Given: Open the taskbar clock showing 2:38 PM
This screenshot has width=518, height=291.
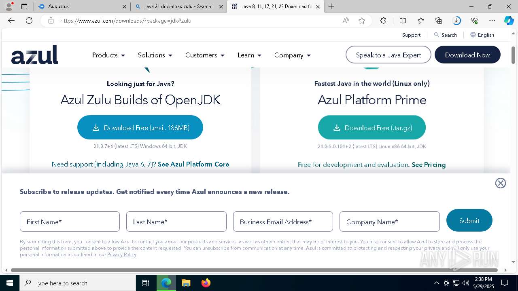Looking at the screenshot, I should [x=484, y=283].
